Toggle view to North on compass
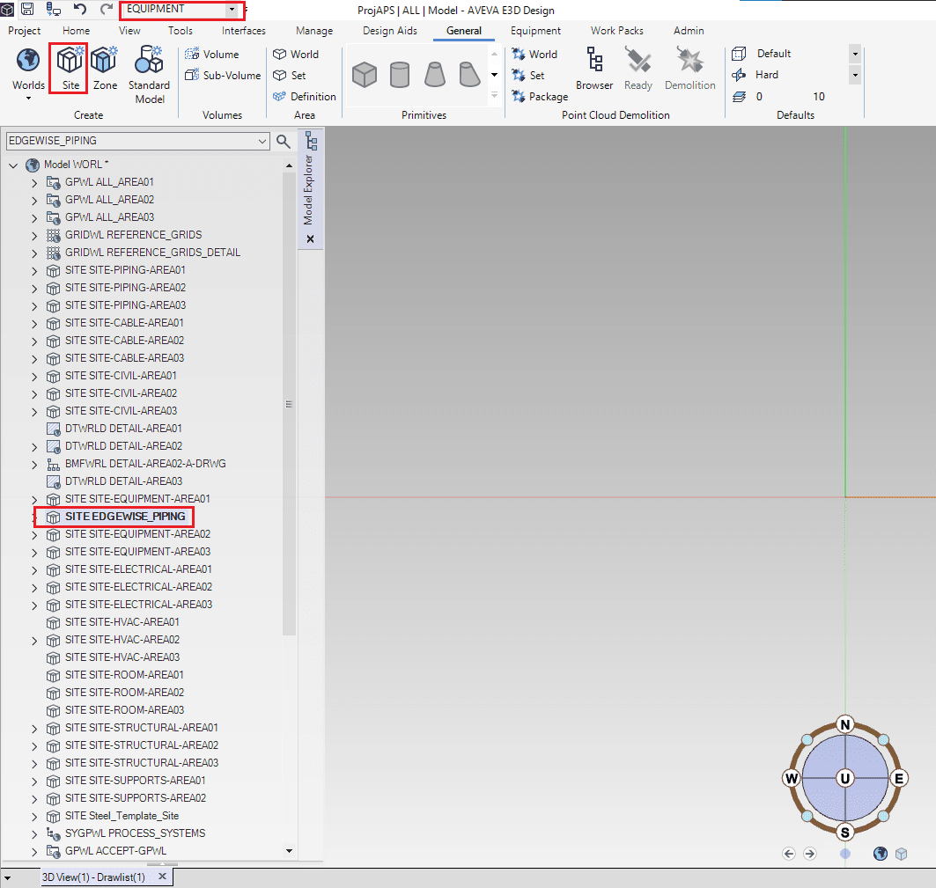Viewport: 936px width, 888px height. (845, 724)
